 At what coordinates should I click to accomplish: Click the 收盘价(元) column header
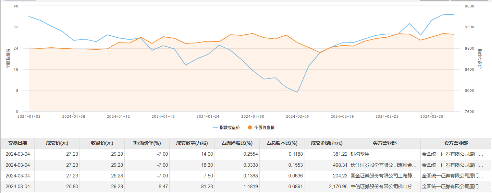point(102,143)
